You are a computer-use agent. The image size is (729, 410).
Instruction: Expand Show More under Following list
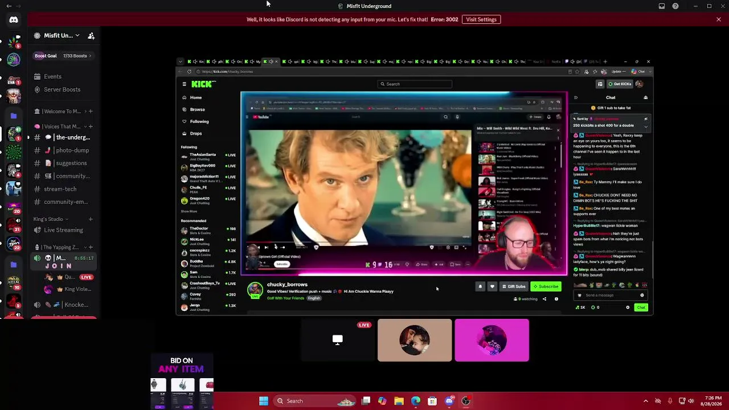click(x=189, y=211)
